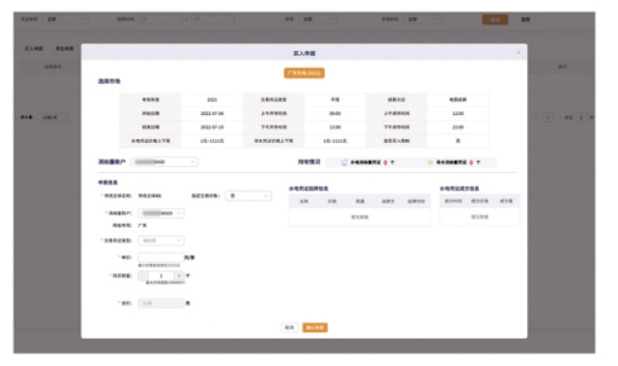The height and width of the screenshot is (366, 618).
Task: Click the orange search button in filter bar
Action: coord(495,19)
